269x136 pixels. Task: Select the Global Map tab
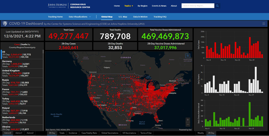107,17
